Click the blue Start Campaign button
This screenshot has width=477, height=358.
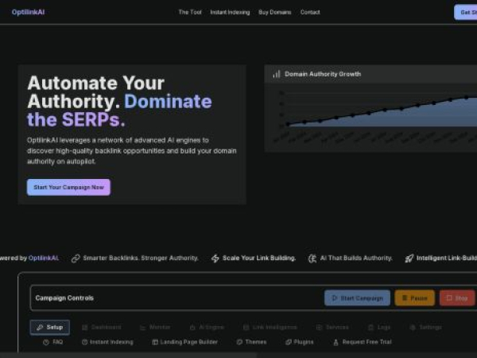point(358,298)
